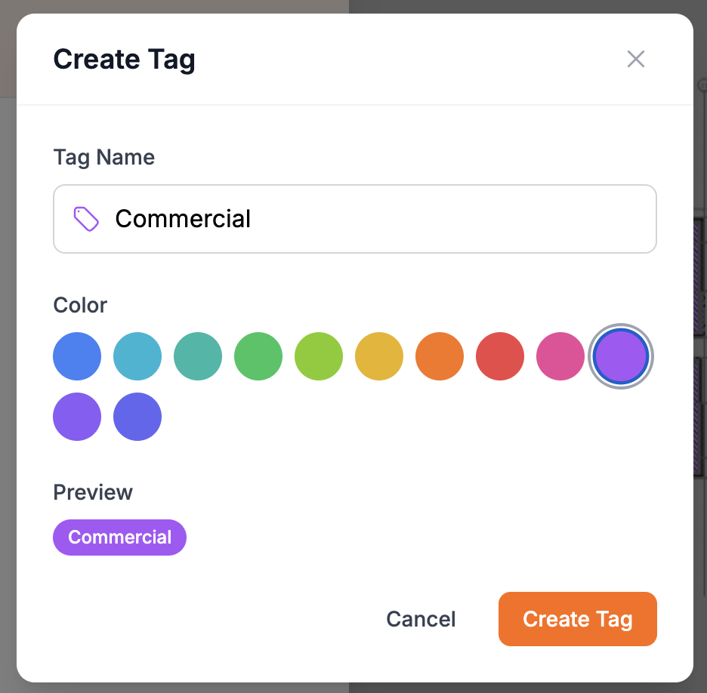Image resolution: width=707 pixels, height=693 pixels.
Task: Click the Commercial preview chip
Action: pyautogui.click(x=119, y=537)
